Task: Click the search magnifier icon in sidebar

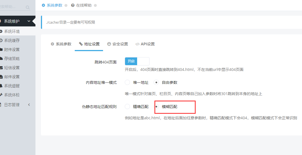Action: pyautogui.click(x=28, y=7)
